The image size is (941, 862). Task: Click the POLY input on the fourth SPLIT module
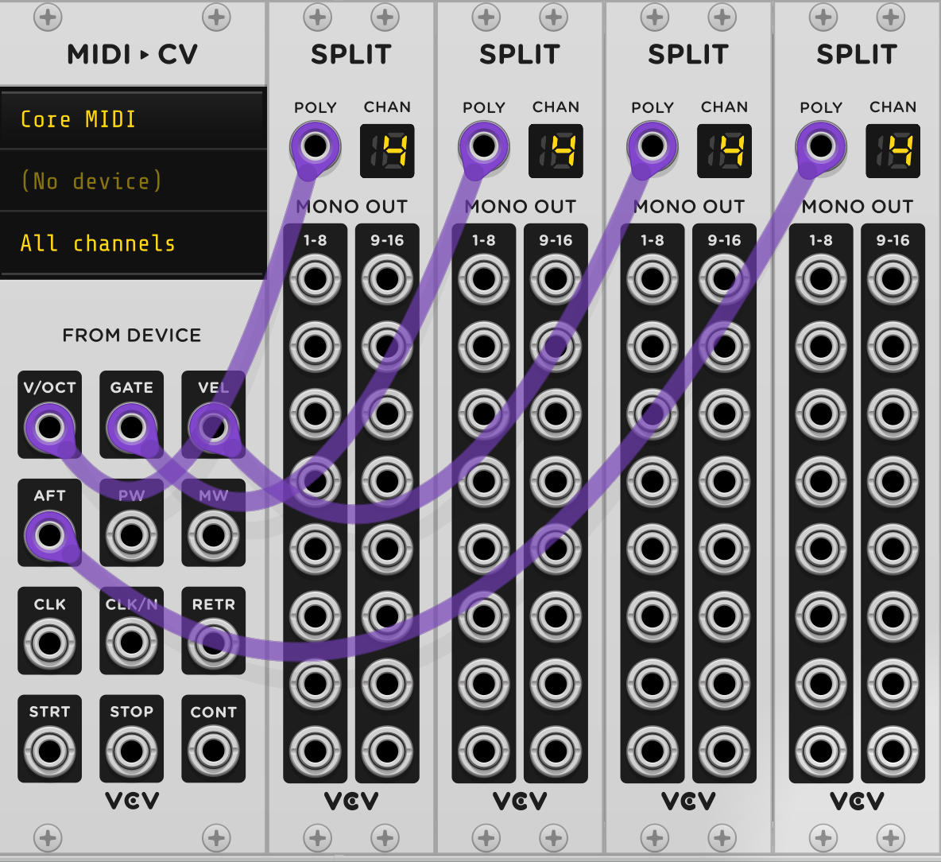820,146
